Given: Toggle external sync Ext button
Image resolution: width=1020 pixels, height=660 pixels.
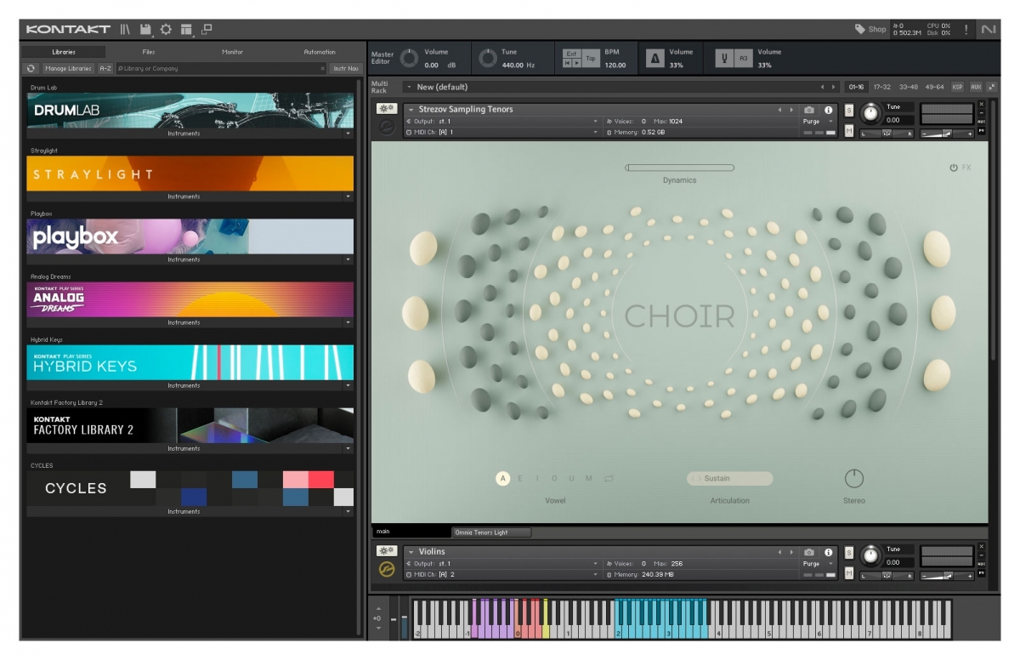Looking at the screenshot, I should [572, 54].
